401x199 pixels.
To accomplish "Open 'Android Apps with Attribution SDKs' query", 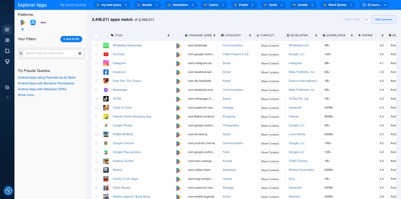I will coord(42,89).
